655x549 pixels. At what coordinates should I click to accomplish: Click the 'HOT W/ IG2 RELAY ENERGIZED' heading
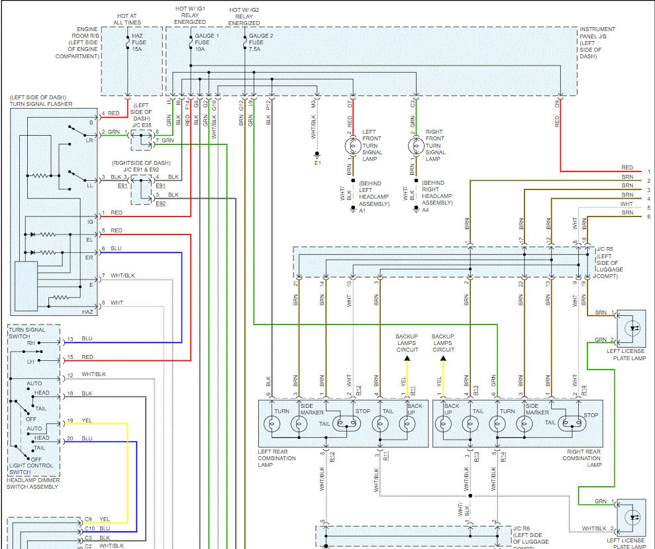point(244,17)
